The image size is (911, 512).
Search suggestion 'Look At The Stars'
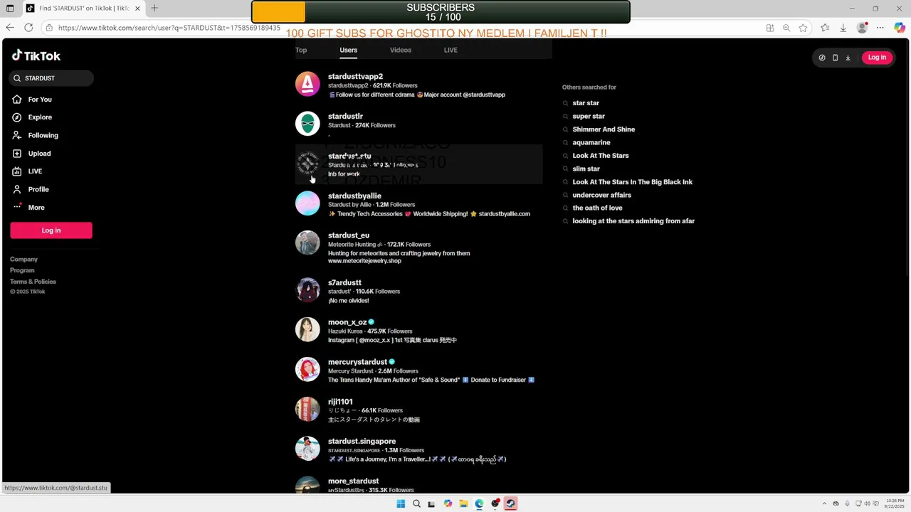coord(601,156)
